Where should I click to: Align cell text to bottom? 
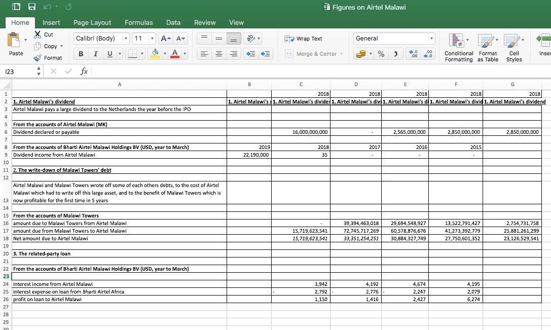pos(234,39)
